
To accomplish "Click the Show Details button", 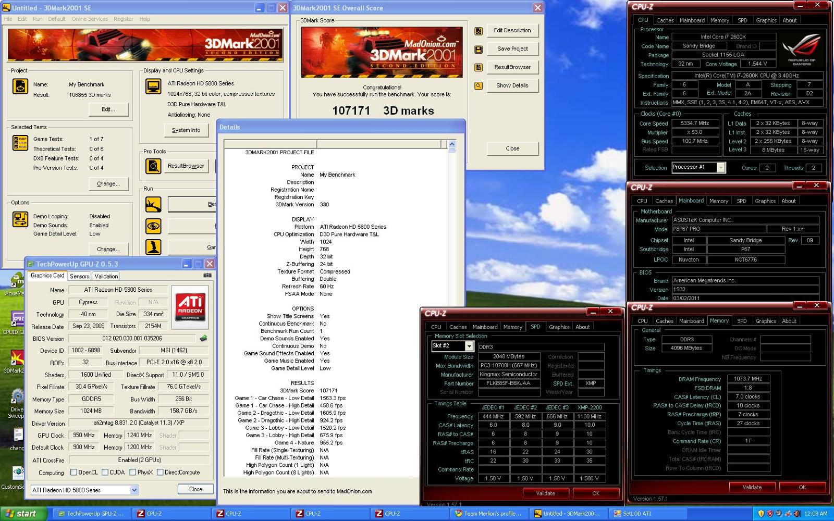I will (x=512, y=85).
